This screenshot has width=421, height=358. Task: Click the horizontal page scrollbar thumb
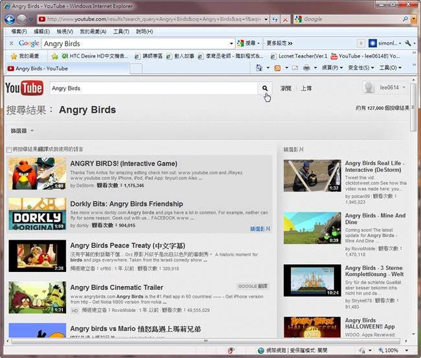[x=206, y=341]
